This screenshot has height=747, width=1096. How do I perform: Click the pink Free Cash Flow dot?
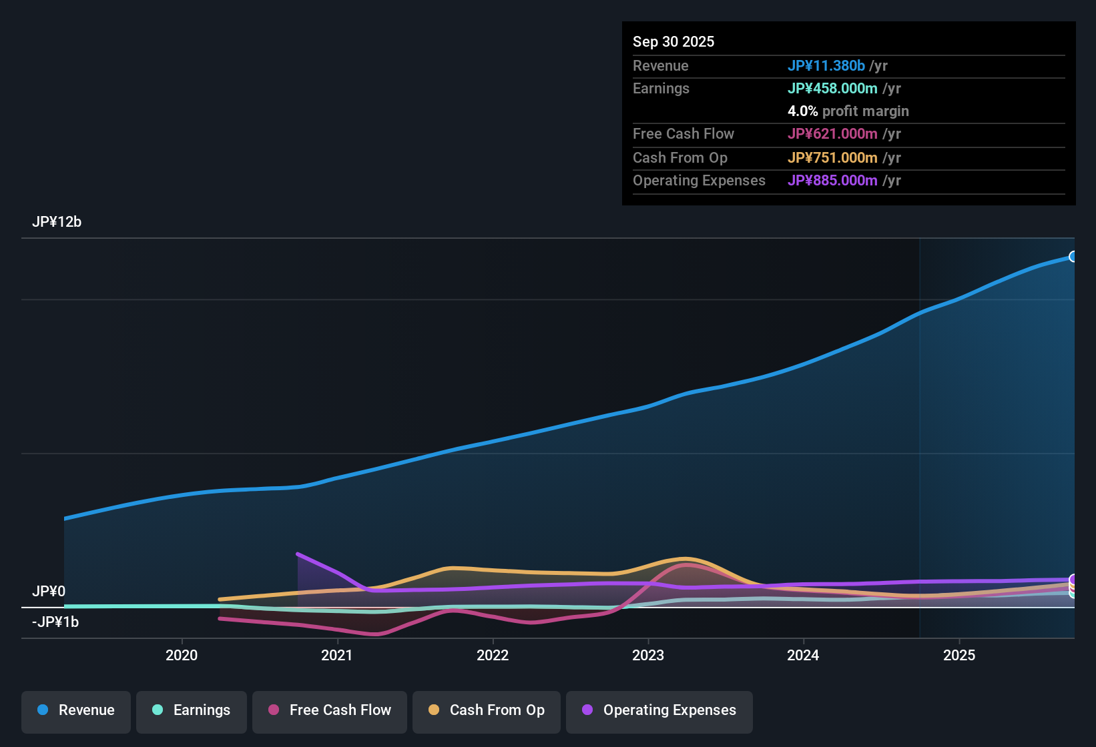(x=273, y=710)
